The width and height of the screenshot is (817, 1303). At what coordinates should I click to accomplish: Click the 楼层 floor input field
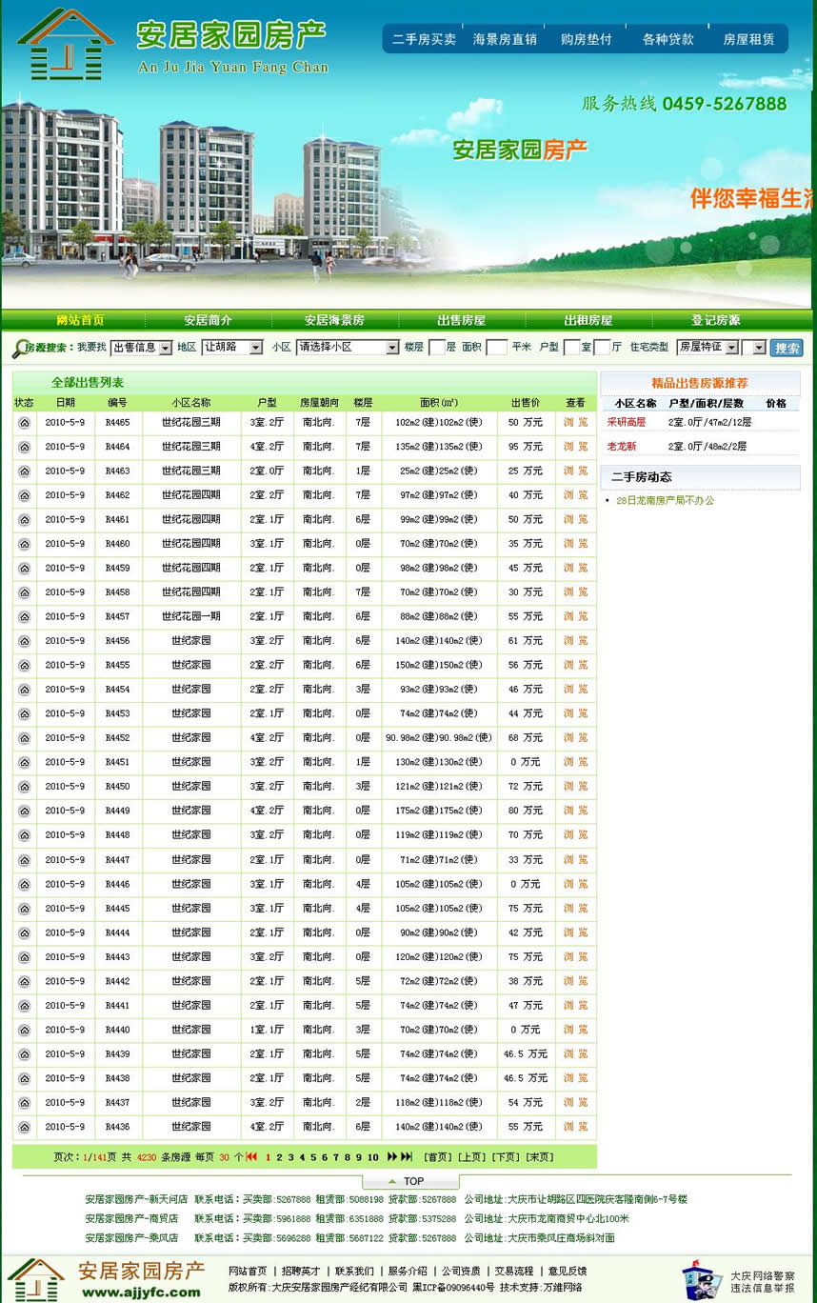pos(436,348)
